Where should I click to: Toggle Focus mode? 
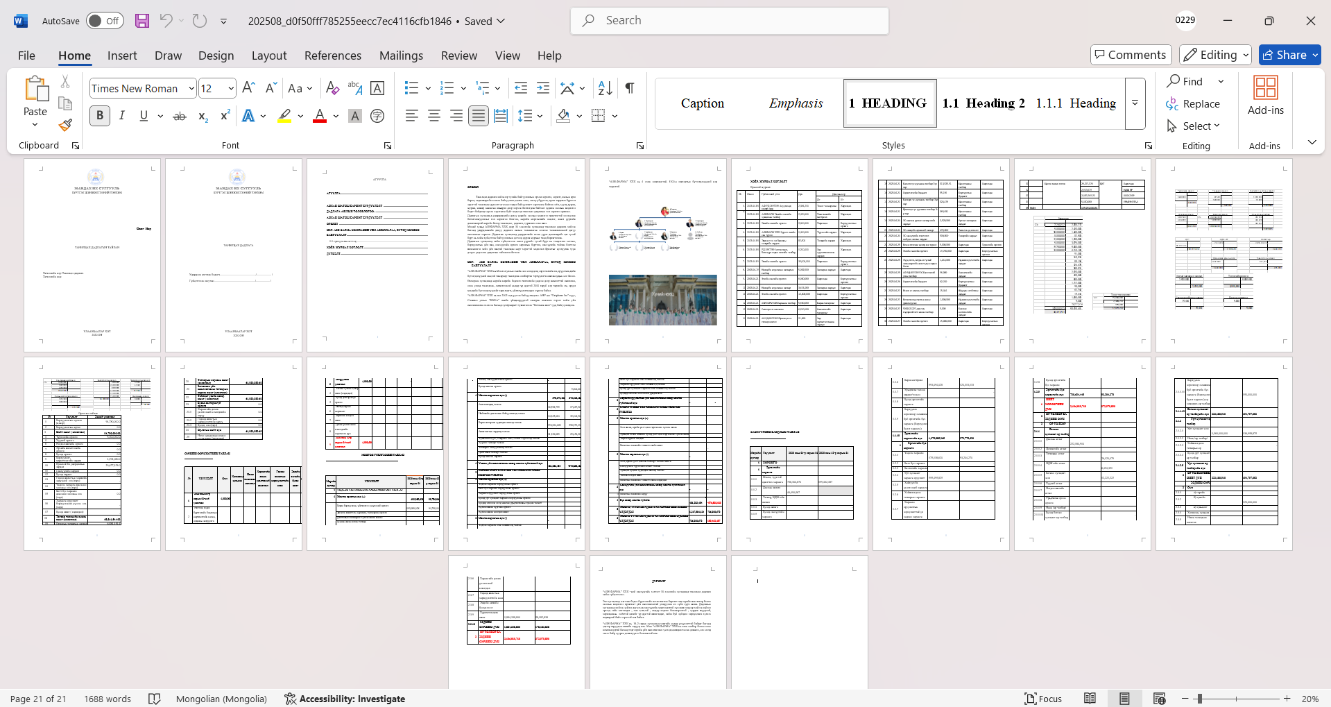tap(1043, 699)
